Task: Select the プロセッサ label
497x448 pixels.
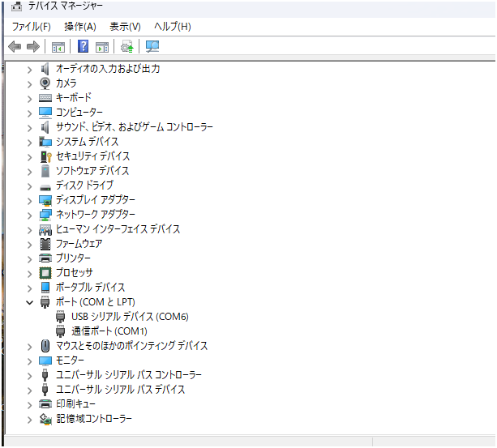Action: click(74, 272)
